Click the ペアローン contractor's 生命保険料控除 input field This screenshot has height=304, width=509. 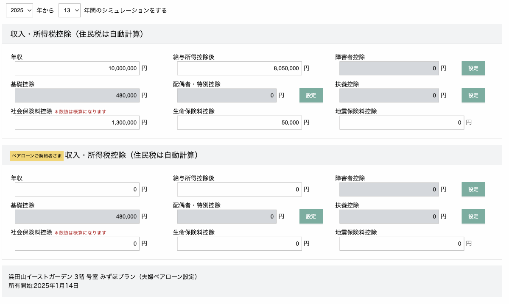tap(239, 243)
